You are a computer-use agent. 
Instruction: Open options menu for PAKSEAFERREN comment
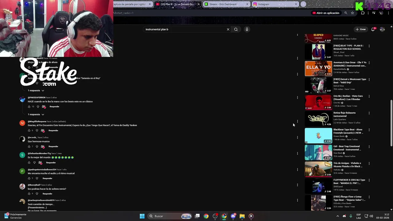[x=297, y=98]
